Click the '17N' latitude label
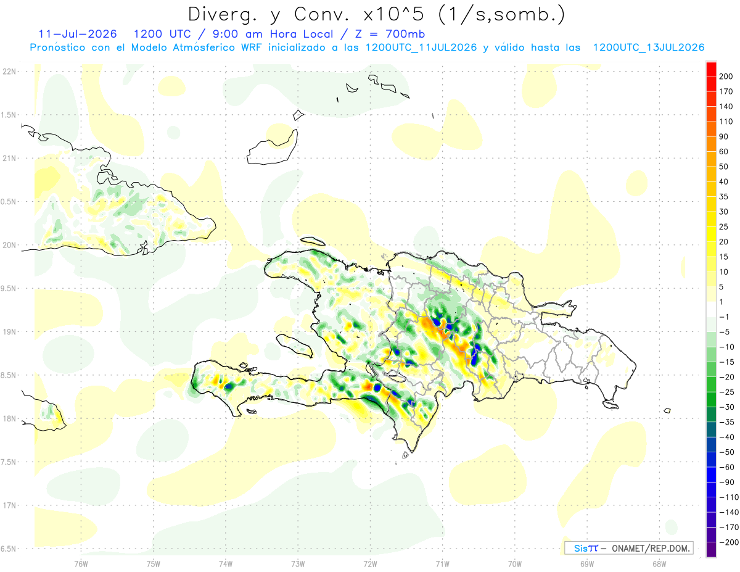 pos(9,505)
